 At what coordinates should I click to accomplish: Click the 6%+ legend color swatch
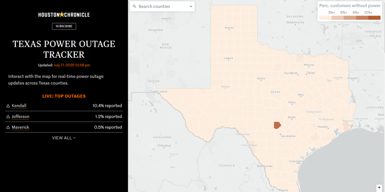coord(350,17)
